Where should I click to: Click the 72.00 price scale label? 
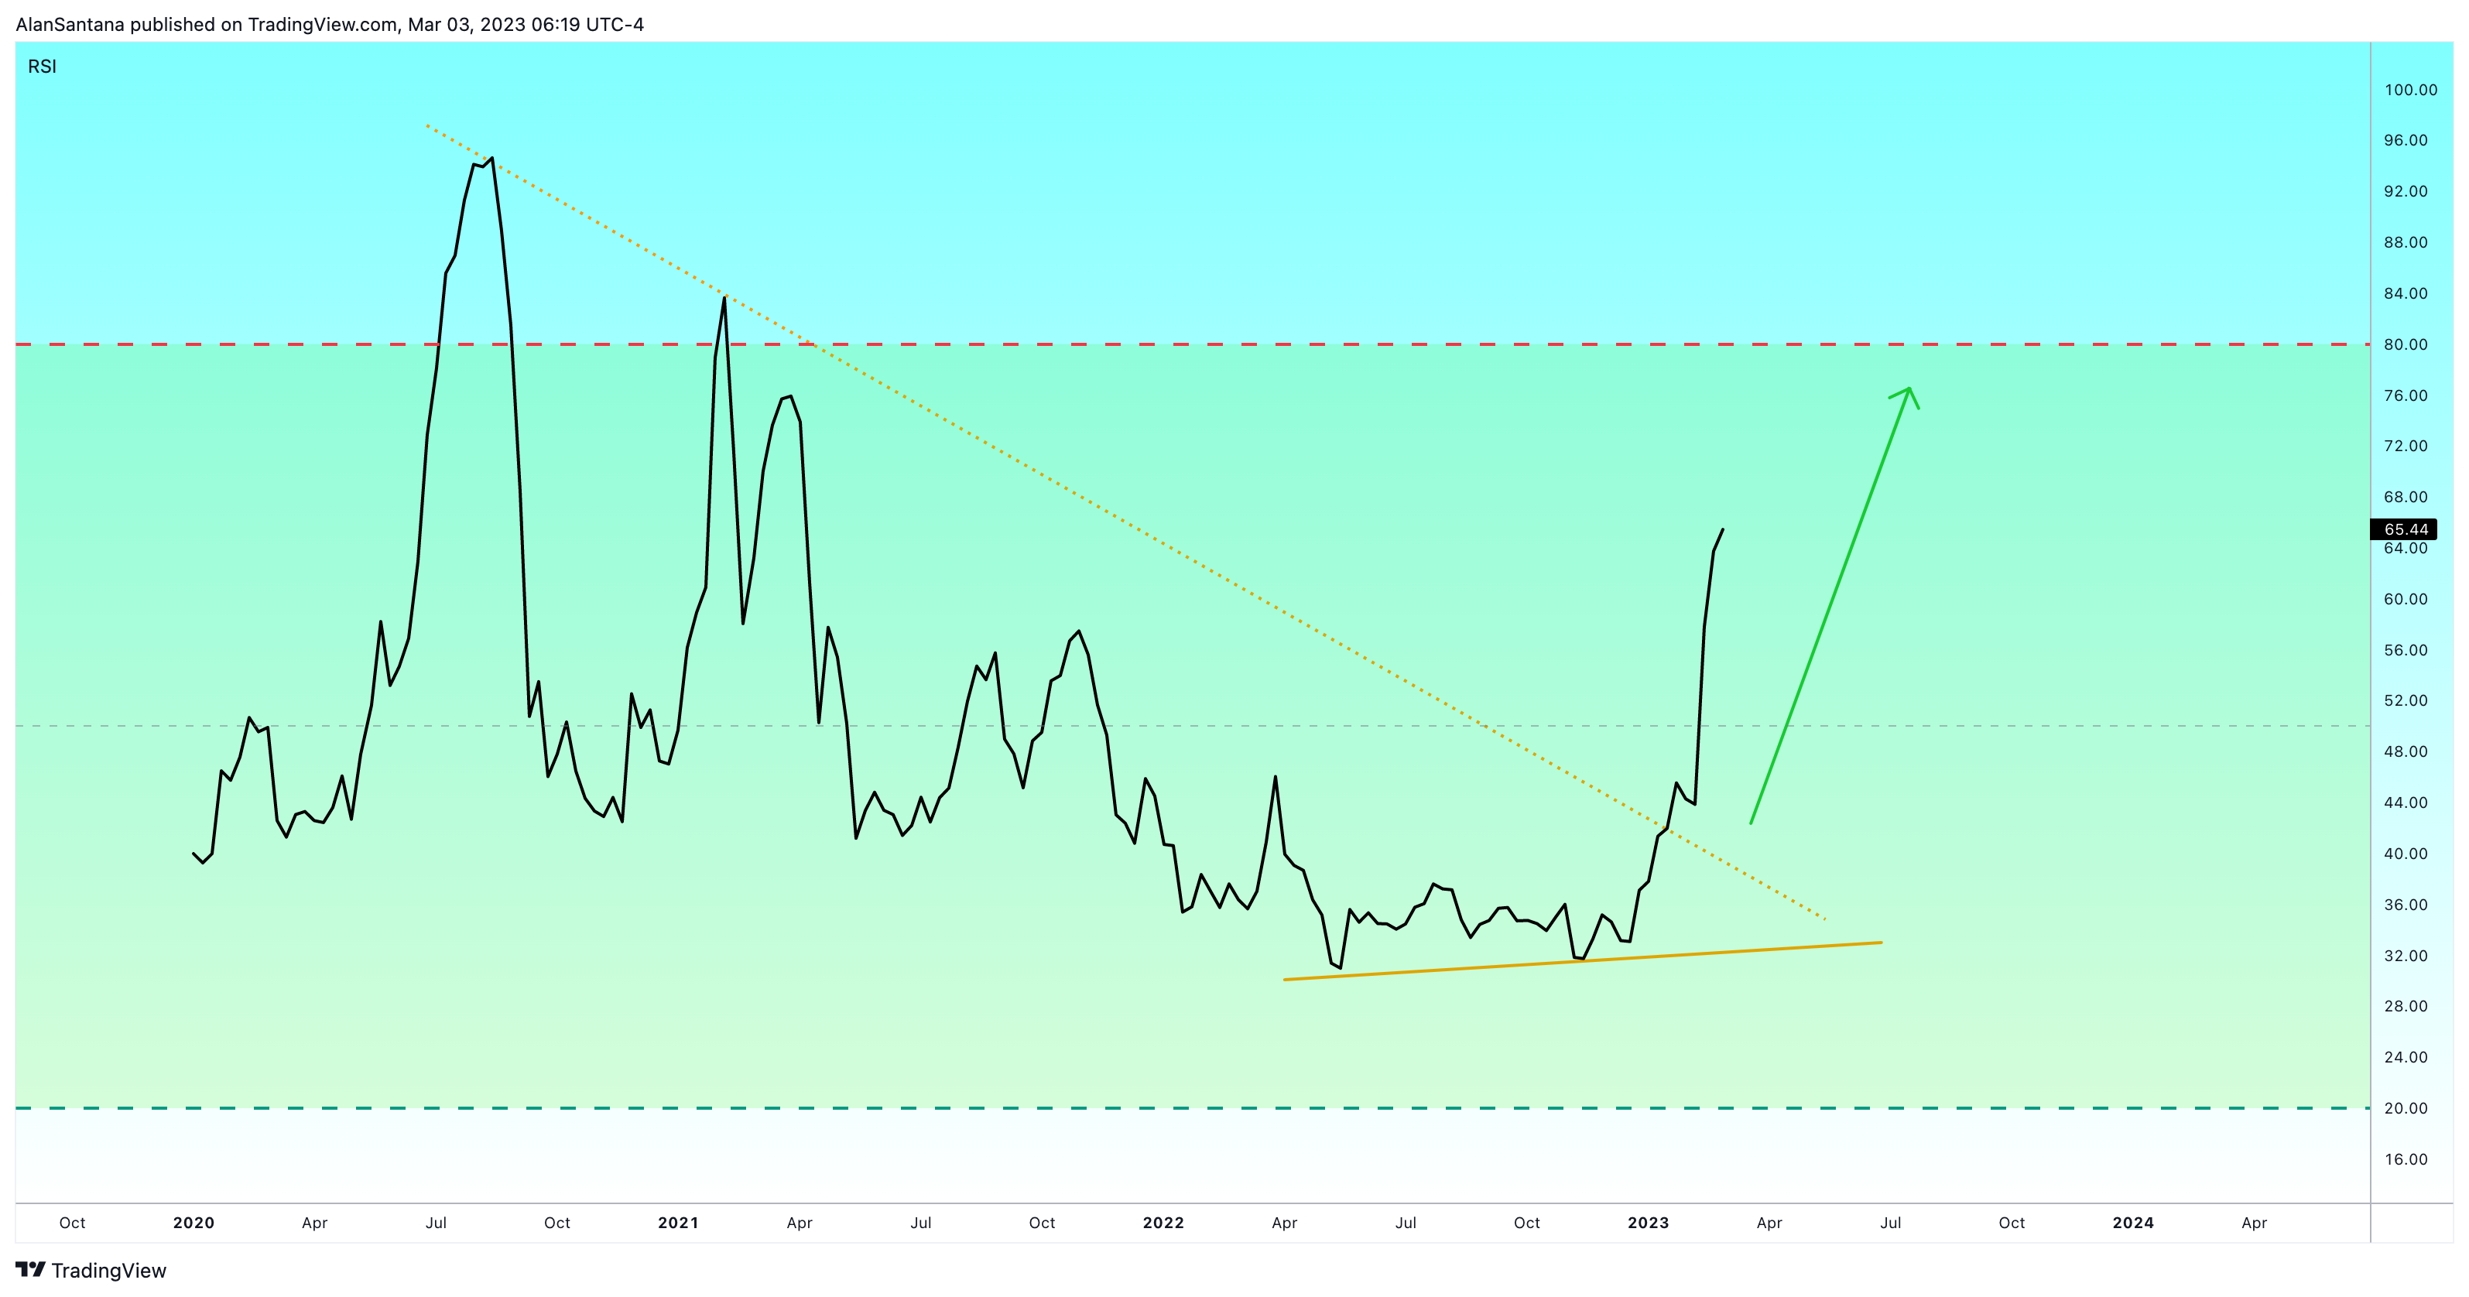[2406, 446]
